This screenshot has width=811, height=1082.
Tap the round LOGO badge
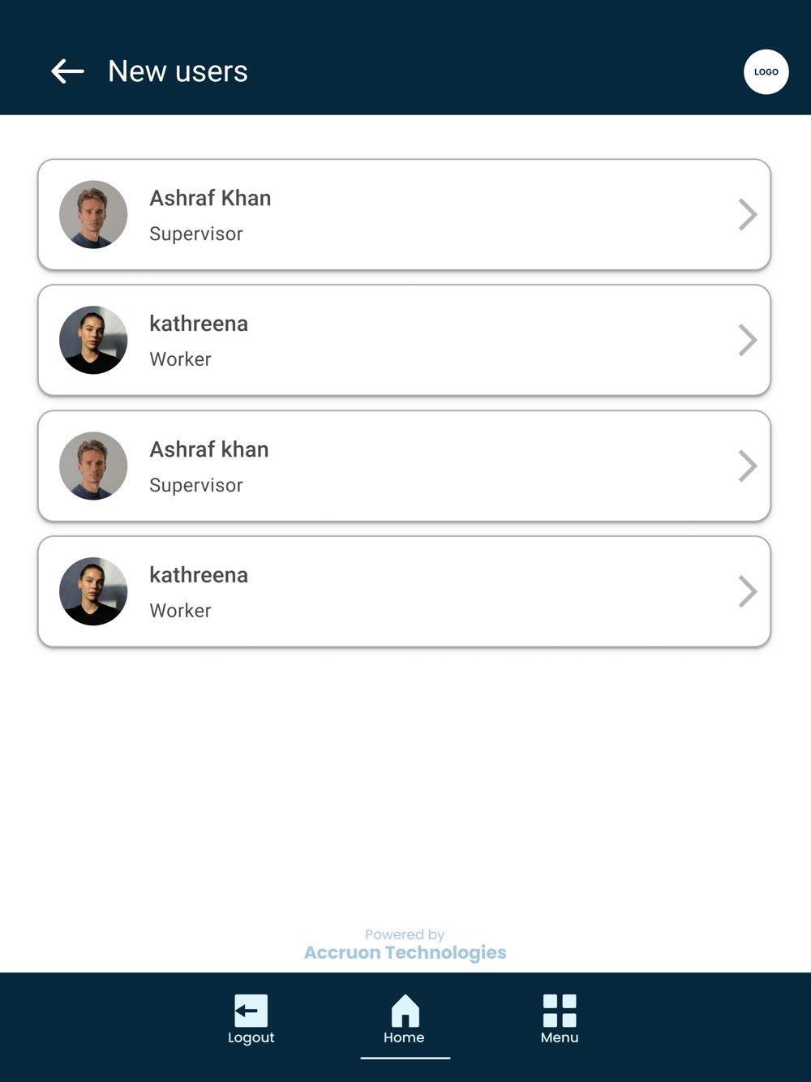(766, 71)
